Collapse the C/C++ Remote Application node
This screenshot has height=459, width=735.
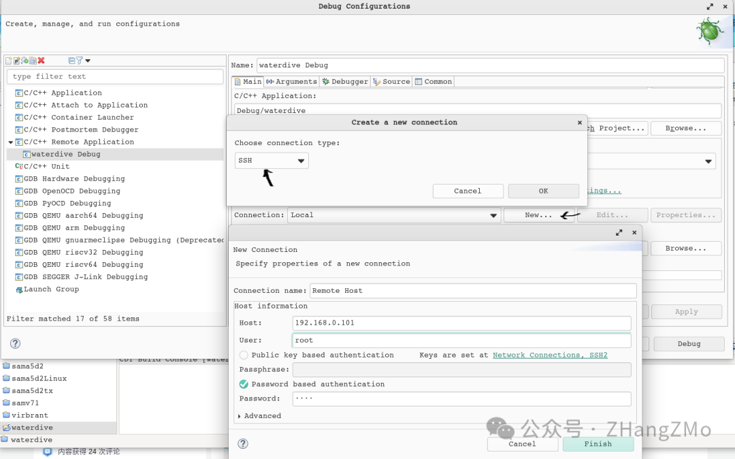11,142
